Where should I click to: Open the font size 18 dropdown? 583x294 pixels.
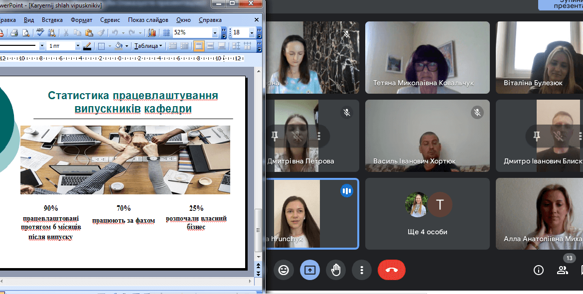coord(252,33)
